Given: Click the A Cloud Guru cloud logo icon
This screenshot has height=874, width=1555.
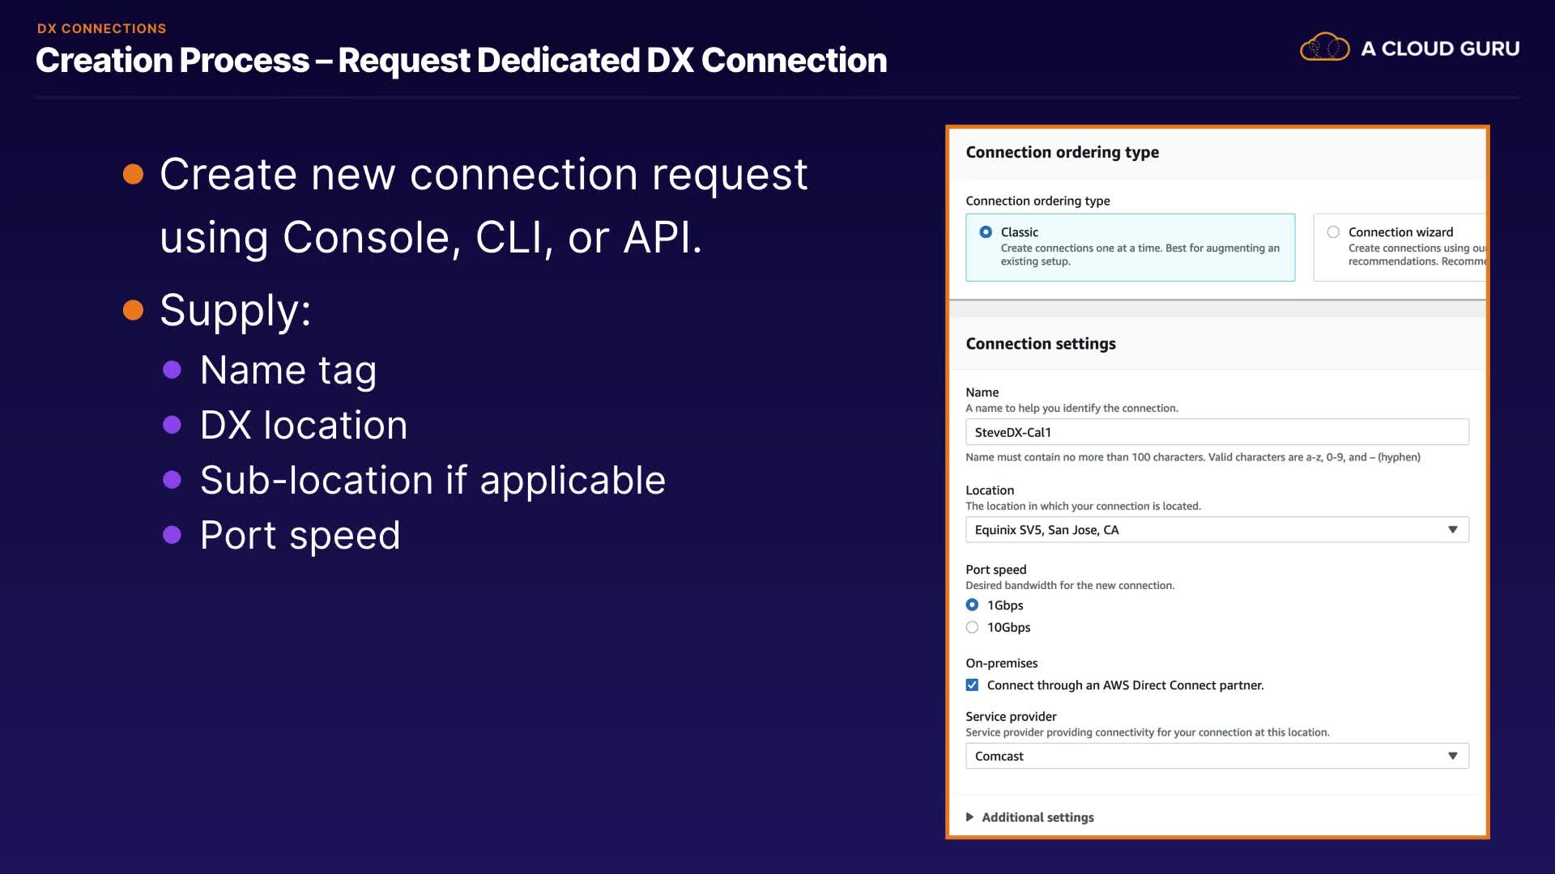Looking at the screenshot, I should pos(1324,48).
